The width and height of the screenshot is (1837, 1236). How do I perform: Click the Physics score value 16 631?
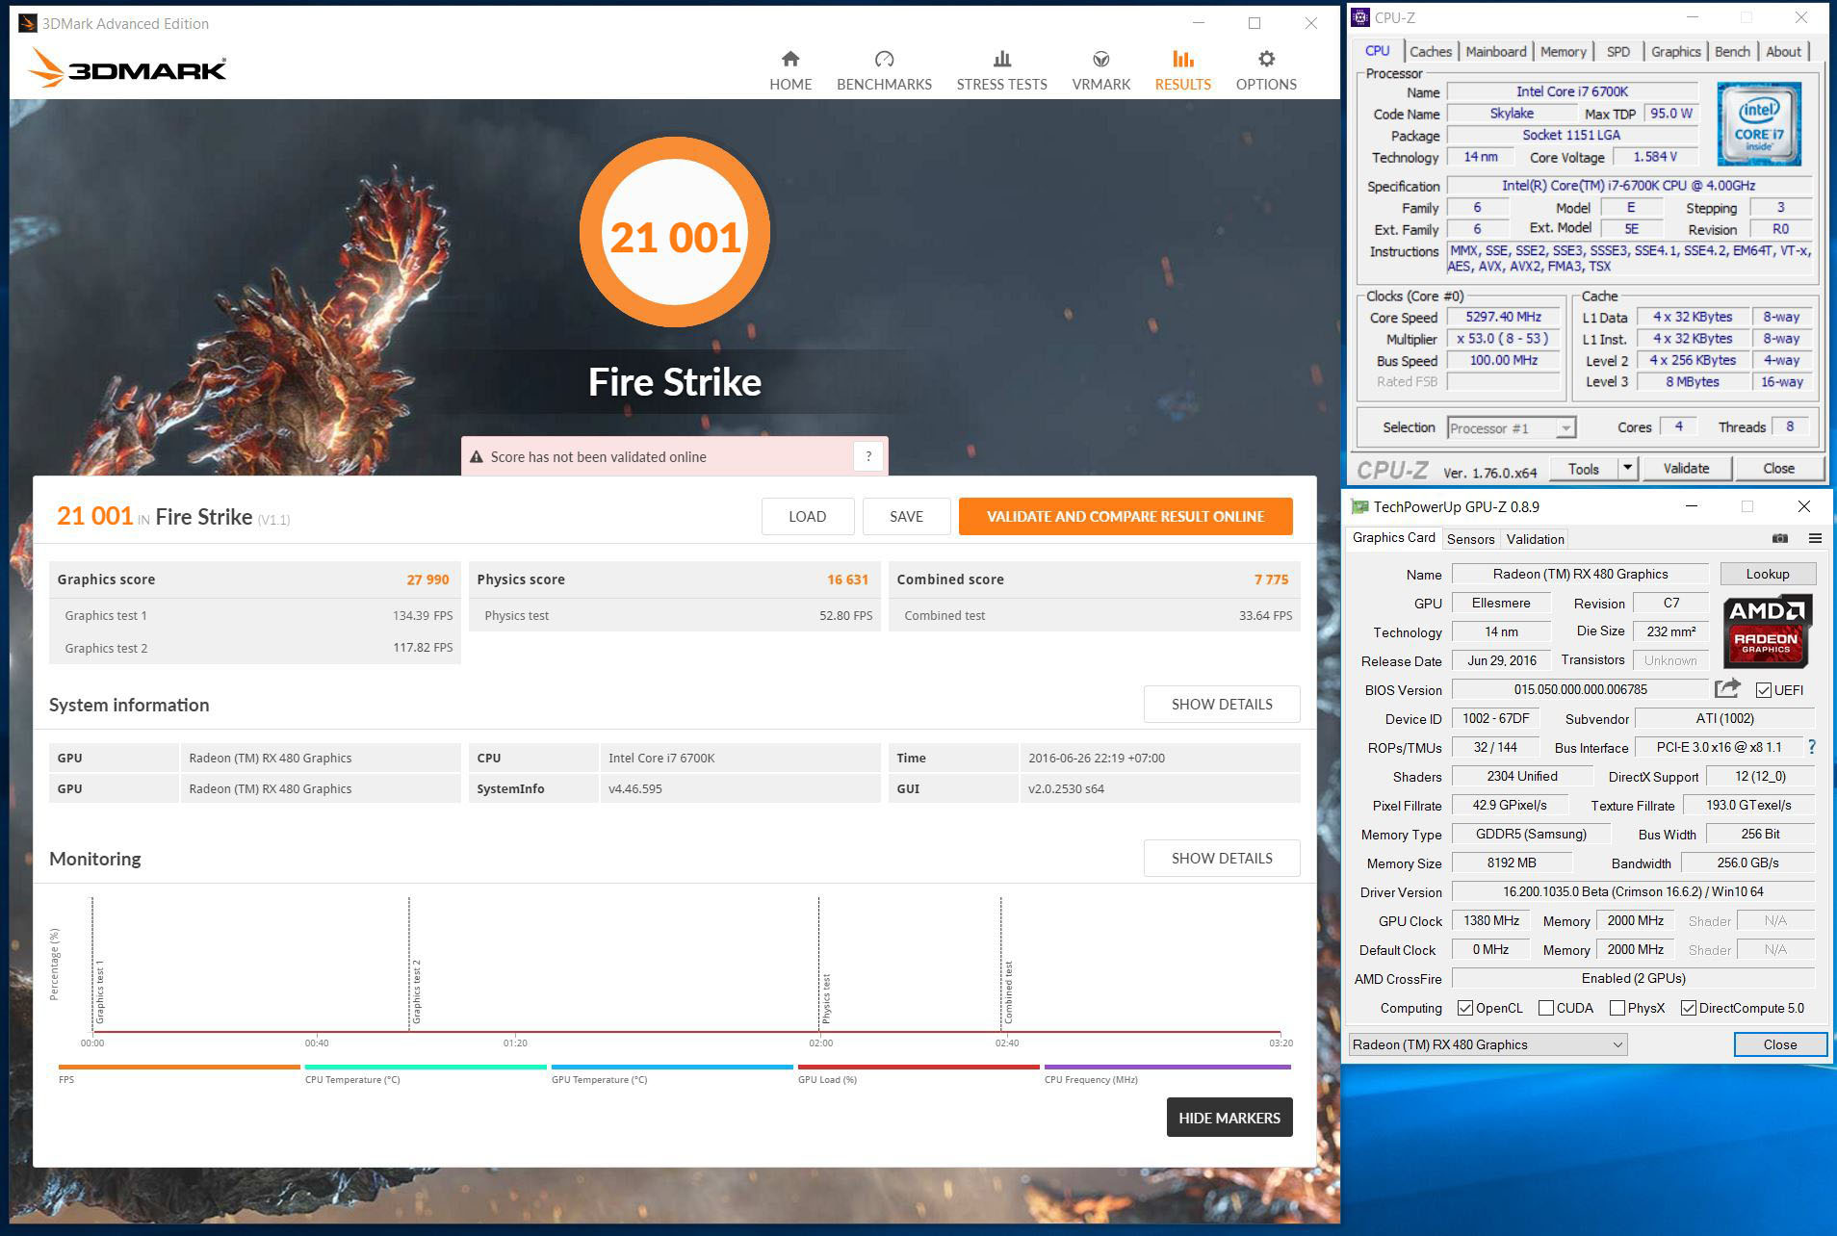click(847, 579)
